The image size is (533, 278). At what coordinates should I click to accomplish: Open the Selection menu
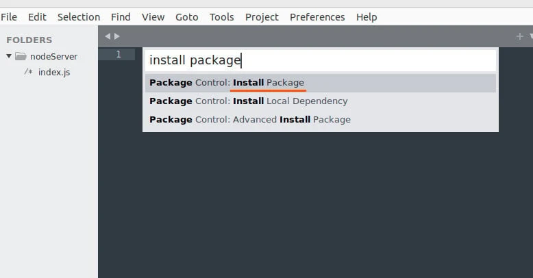(x=78, y=16)
